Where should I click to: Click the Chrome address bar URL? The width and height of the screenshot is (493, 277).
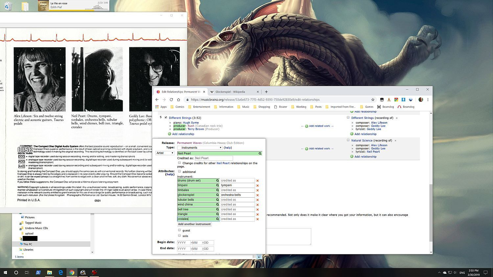(x=255, y=99)
